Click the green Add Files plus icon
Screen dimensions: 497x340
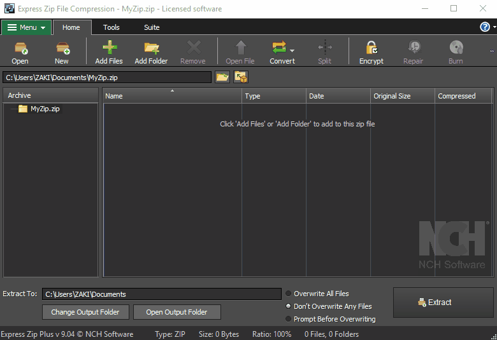[110, 48]
